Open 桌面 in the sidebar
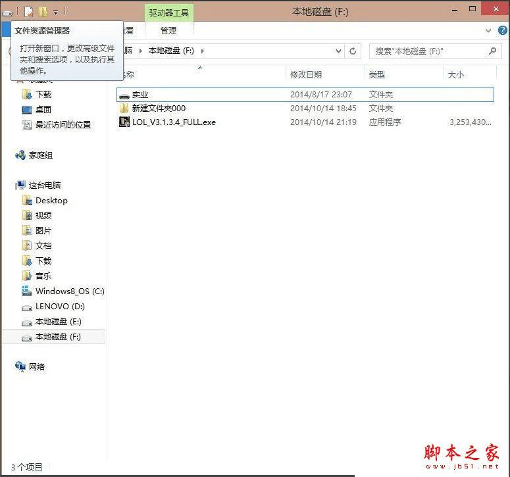 [43, 110]
